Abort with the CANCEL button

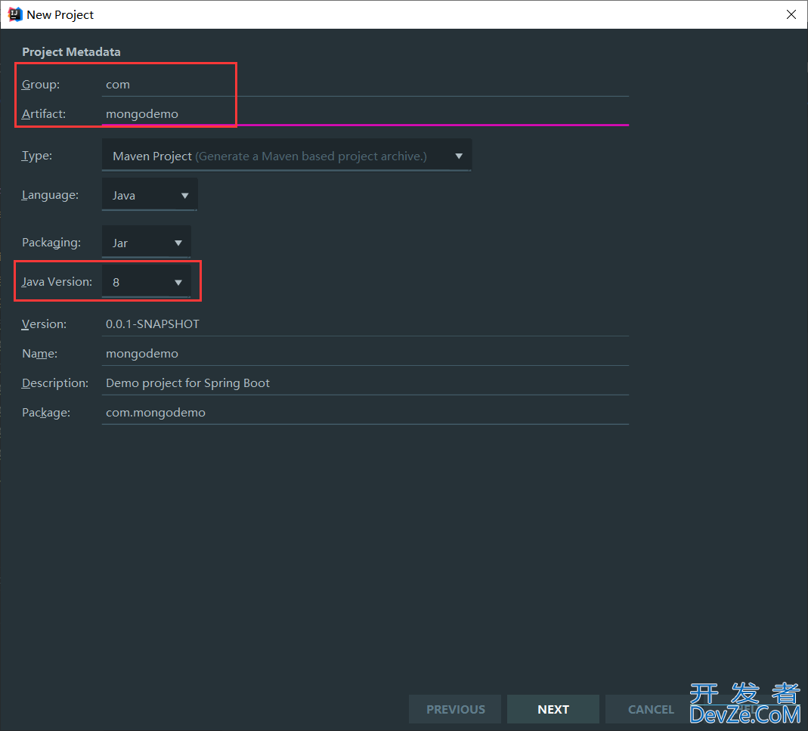651,709
